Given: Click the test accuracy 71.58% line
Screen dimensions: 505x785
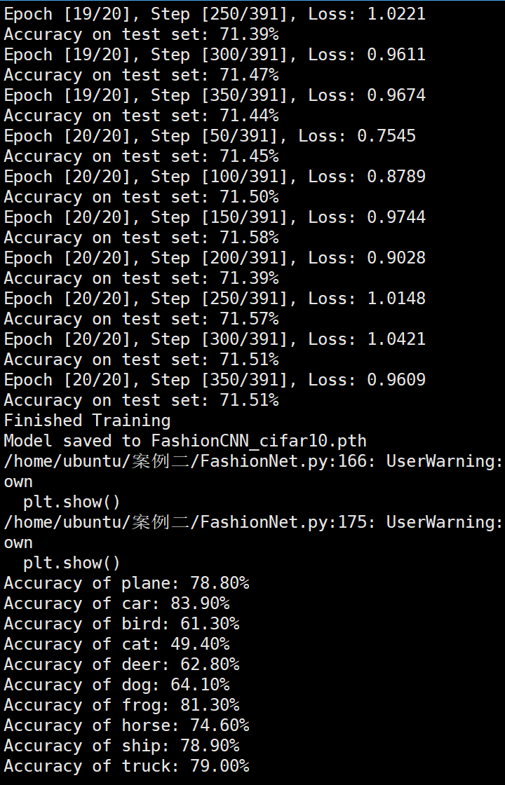Looking at the screenshot, I should 141,238.
